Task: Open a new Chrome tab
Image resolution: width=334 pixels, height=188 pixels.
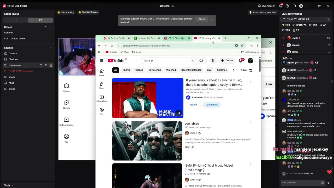Action: (225, 38)
